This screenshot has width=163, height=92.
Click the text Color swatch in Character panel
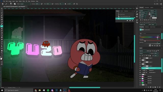point(154,18)
